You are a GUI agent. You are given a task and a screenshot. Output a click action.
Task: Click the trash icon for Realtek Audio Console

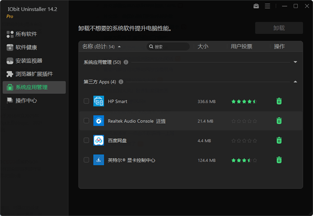279,121
